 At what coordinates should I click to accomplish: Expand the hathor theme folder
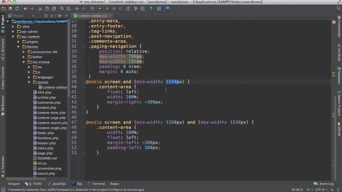(24, 57)
